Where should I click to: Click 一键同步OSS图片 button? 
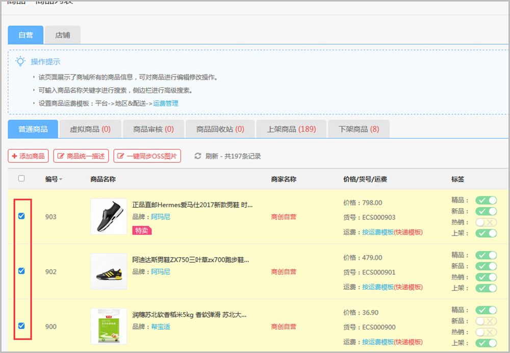[x=147, y=156]
